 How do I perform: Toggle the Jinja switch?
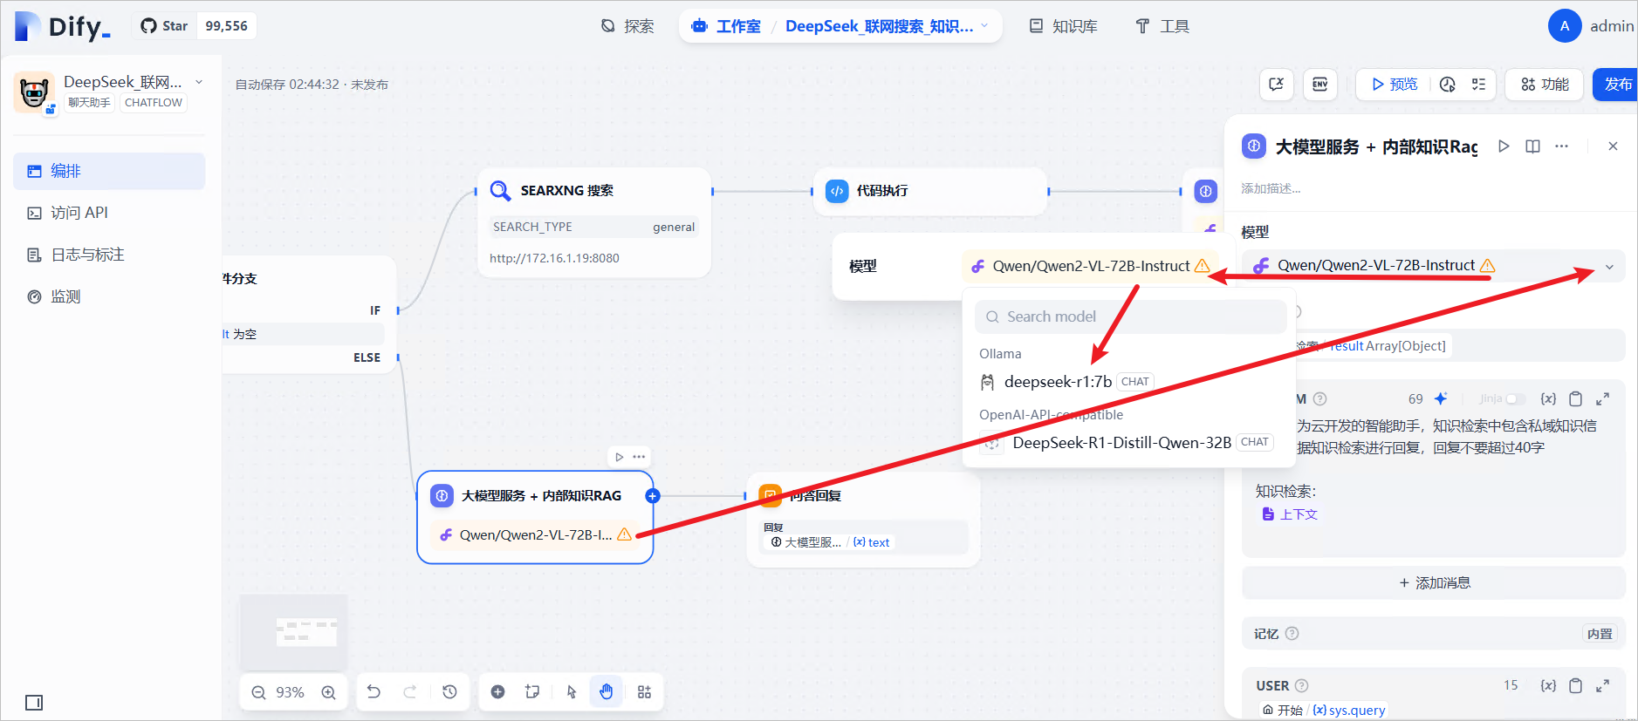tap(1516, 399)
